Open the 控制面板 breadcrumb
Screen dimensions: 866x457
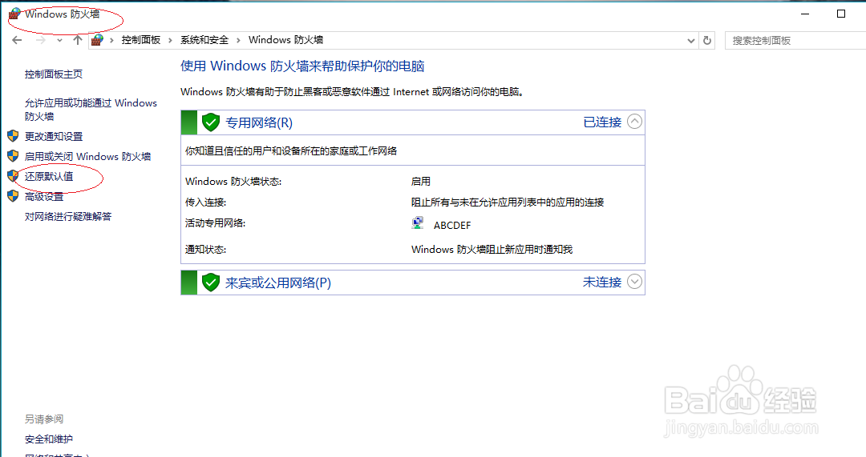pyautogui.click(x=141, y=40)
